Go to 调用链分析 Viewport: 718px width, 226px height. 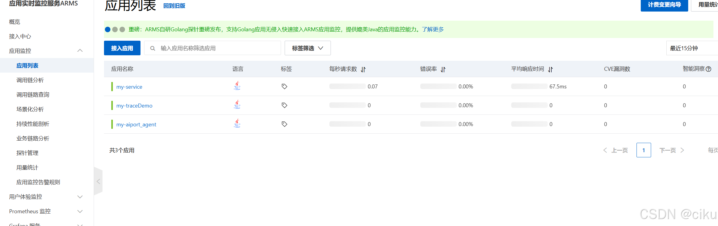pyautogui.click(x=30, y=80)
